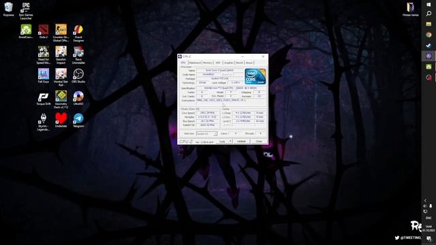
Task: Select the CPU-Z purple taskbar icon
Action: [429, 56]
